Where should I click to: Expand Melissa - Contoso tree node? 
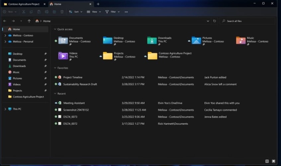(x=5, y=36)
